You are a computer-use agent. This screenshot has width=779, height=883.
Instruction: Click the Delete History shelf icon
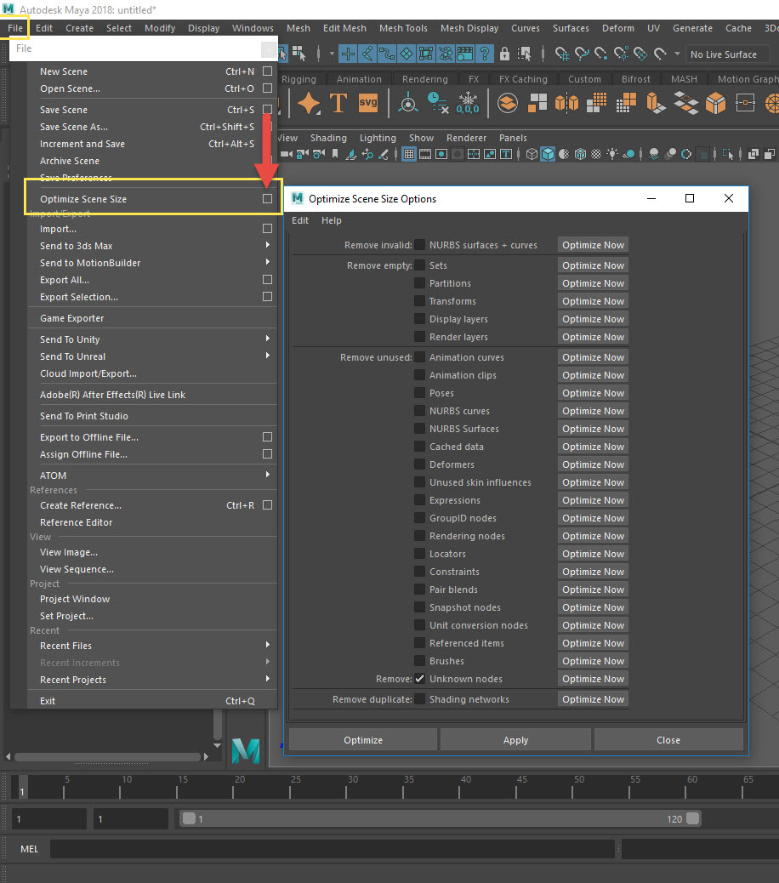pyautogui.click(x=438, y=103)
